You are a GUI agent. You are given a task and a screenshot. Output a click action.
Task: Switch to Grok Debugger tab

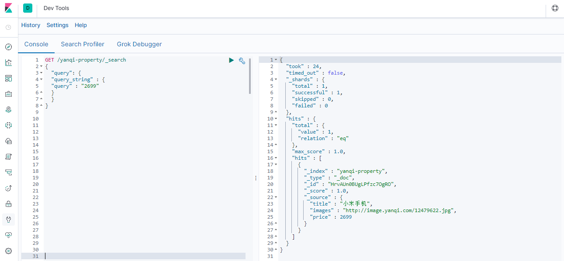(139, 44)
